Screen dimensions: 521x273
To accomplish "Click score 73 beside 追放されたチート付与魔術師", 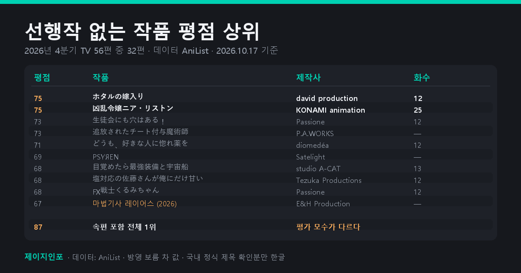I will click(x=38, y=133).
